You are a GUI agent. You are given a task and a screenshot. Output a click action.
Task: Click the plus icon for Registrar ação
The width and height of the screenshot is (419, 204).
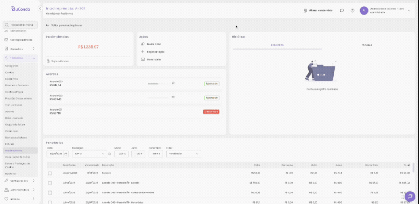tap(143, 52)
